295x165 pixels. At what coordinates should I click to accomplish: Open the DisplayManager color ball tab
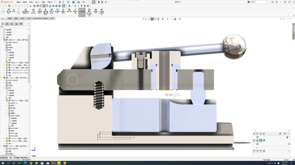[x=21, y=24]
